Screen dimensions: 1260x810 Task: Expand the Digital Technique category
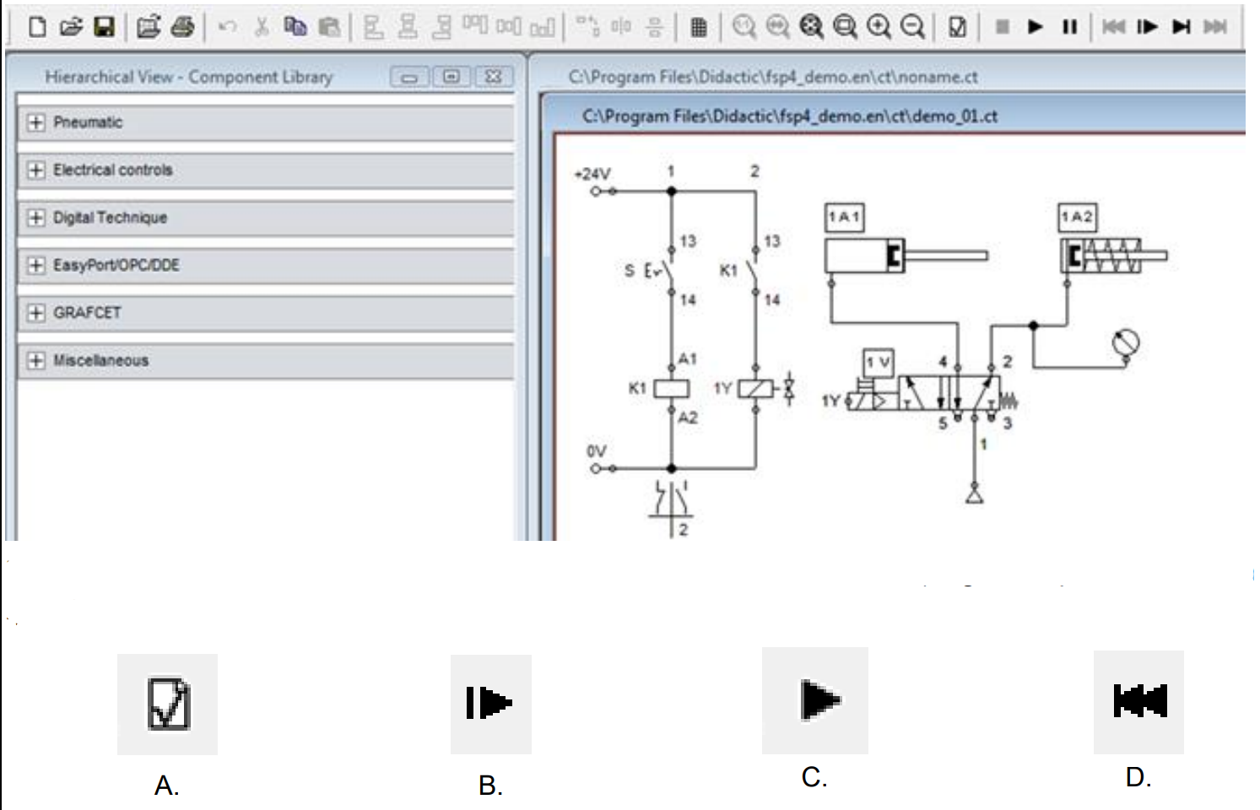pyautogui.click(x=35, y=218)
